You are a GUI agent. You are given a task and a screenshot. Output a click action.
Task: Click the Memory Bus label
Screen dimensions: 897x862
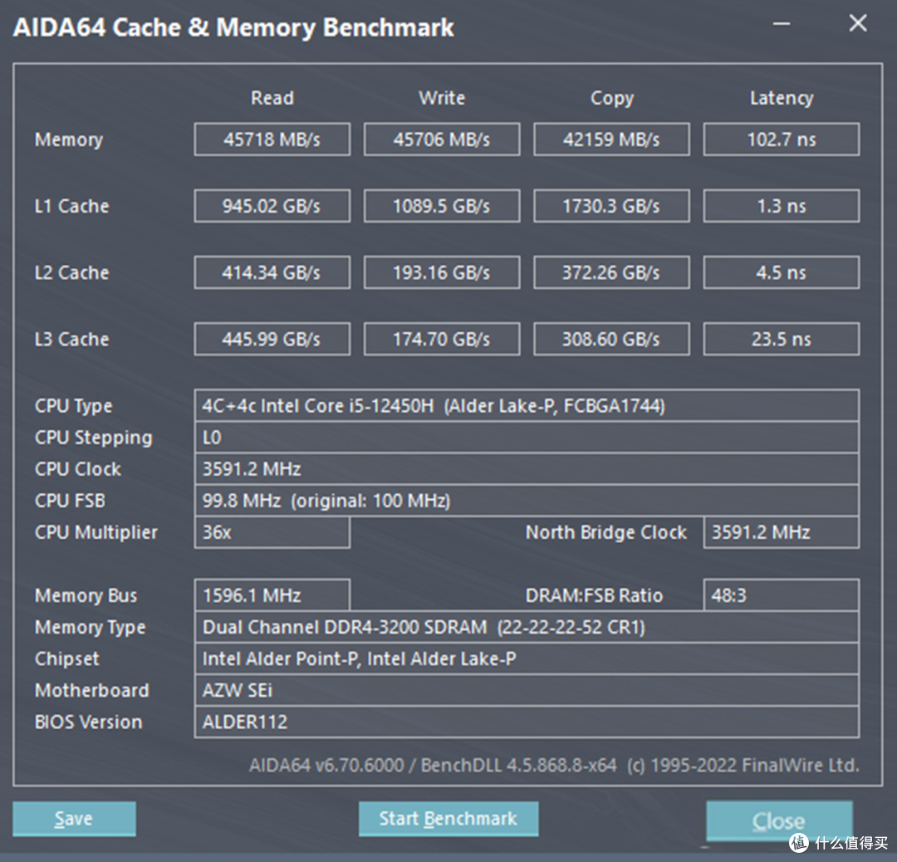[86, 595]
